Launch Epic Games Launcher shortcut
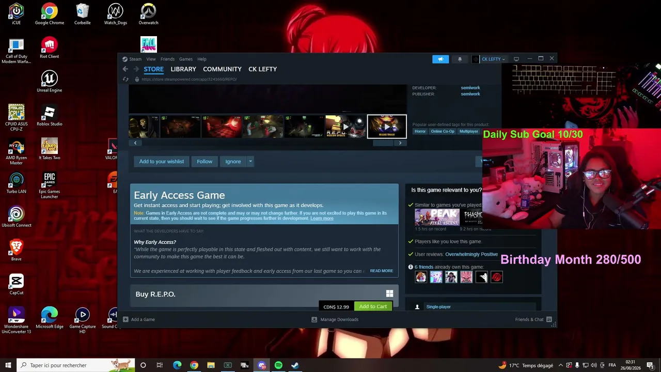 tap(50, 185)
